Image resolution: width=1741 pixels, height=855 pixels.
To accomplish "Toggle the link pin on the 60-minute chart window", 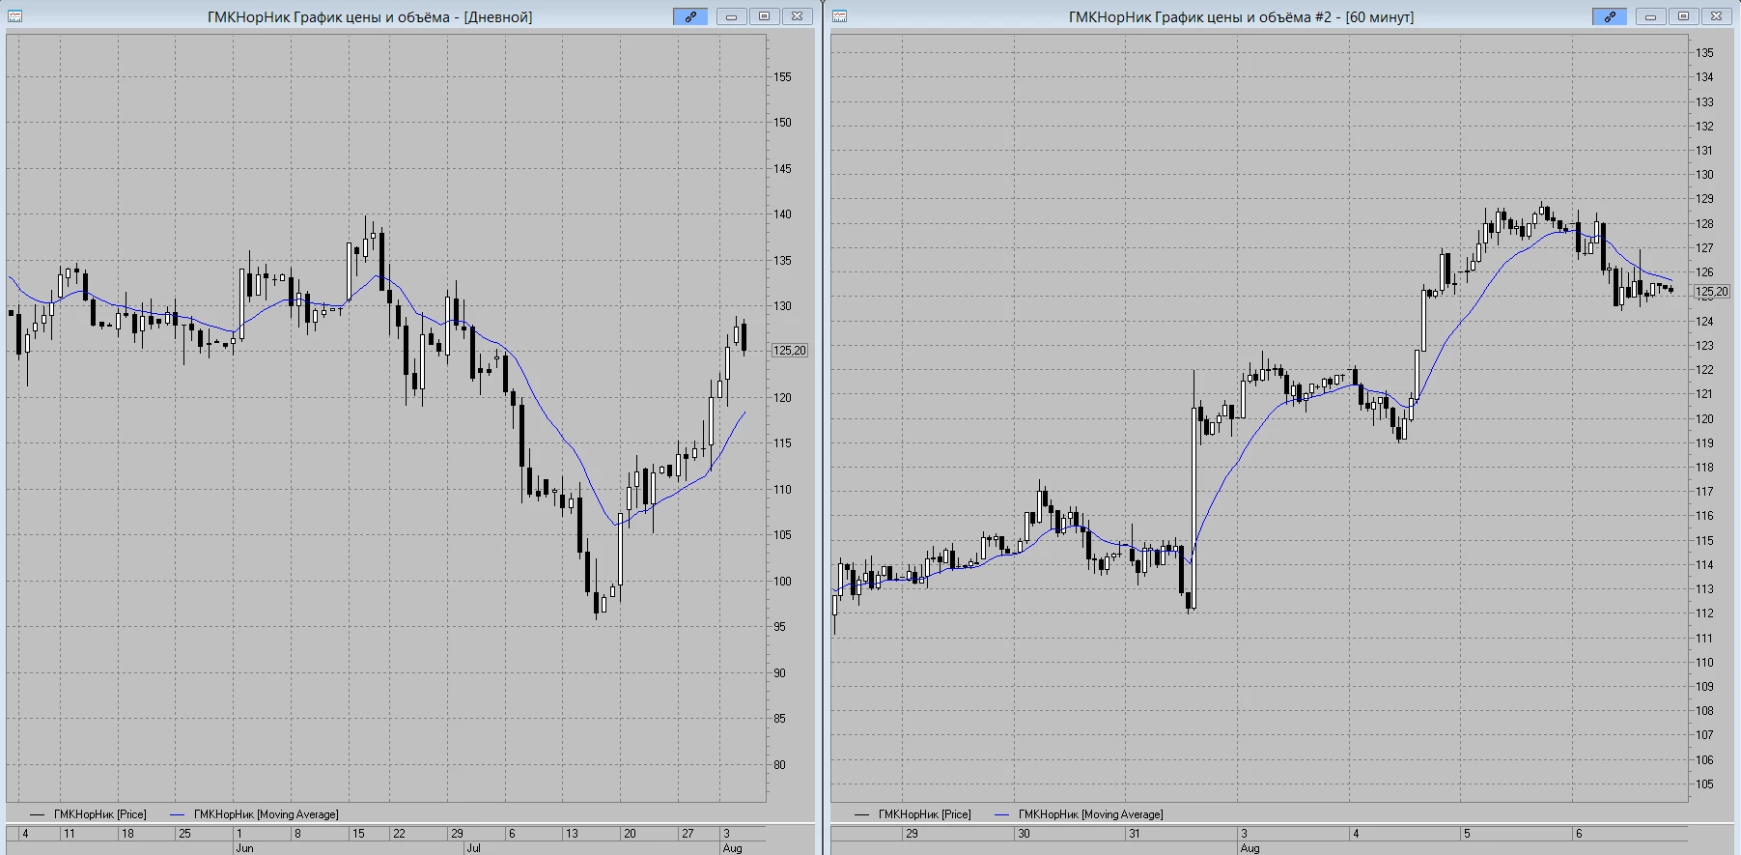I will click(x=1610, y=16).
